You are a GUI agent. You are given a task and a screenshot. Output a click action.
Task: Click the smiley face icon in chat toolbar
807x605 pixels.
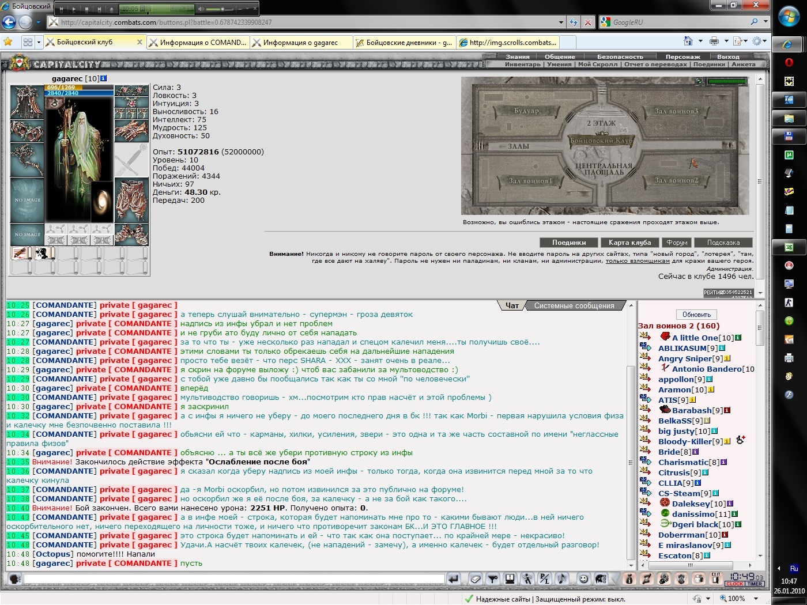click(x=583, y=578)
